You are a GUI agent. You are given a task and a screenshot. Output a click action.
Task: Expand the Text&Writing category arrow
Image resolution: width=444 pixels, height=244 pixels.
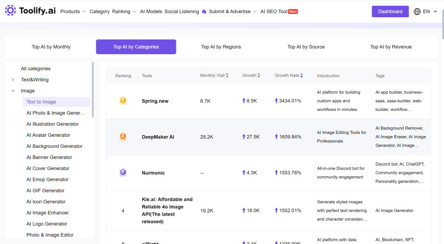[x=13, y=80]
